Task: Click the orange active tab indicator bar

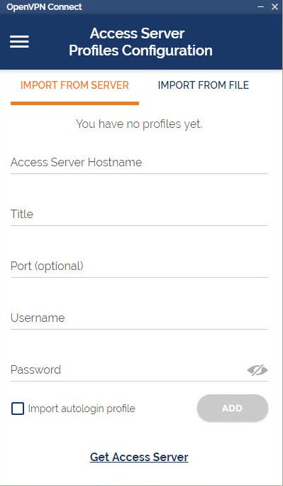Action: click(x=74, y=103)
